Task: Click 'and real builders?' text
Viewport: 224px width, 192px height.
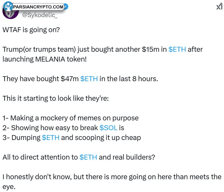Action: click(127, 157)
